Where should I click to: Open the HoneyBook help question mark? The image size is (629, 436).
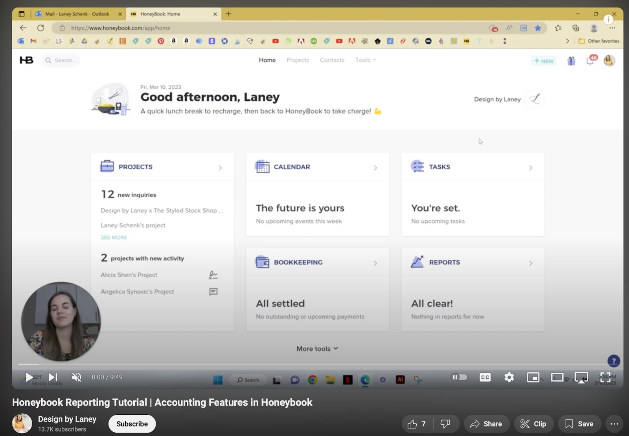(614, 361)
